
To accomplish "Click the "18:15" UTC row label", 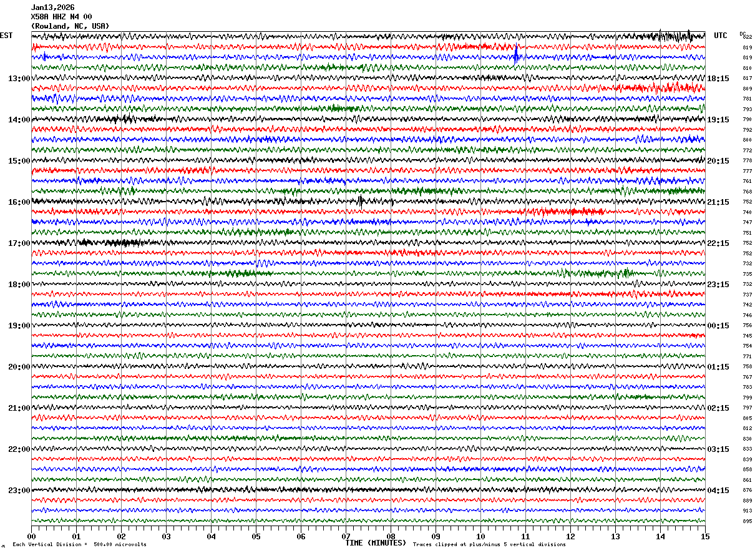I will click(718, 79).
